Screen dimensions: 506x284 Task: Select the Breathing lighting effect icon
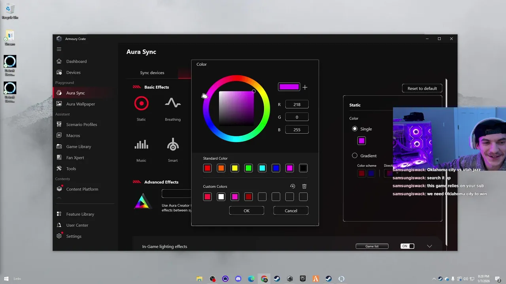pyautogui.click(x=173, y=103)
